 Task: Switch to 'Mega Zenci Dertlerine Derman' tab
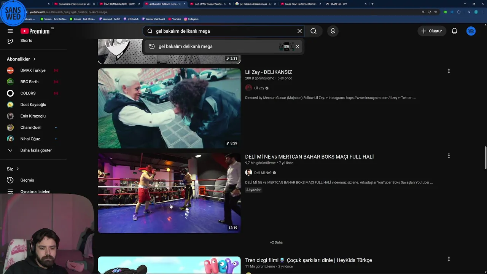tap(300, 4)
